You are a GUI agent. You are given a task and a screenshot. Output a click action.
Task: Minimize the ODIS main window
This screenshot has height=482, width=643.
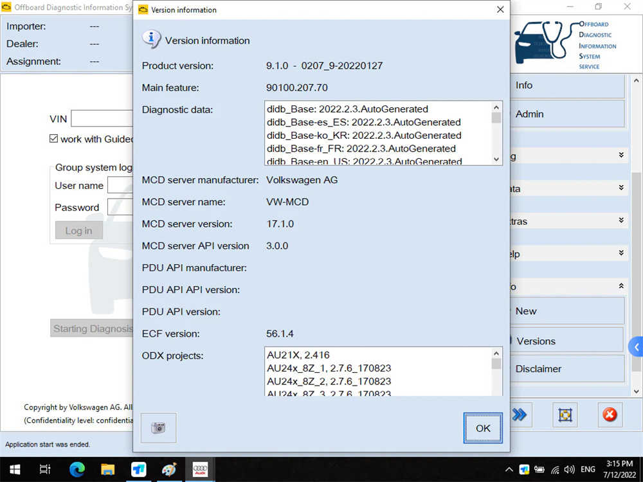(x=570, y=6)
